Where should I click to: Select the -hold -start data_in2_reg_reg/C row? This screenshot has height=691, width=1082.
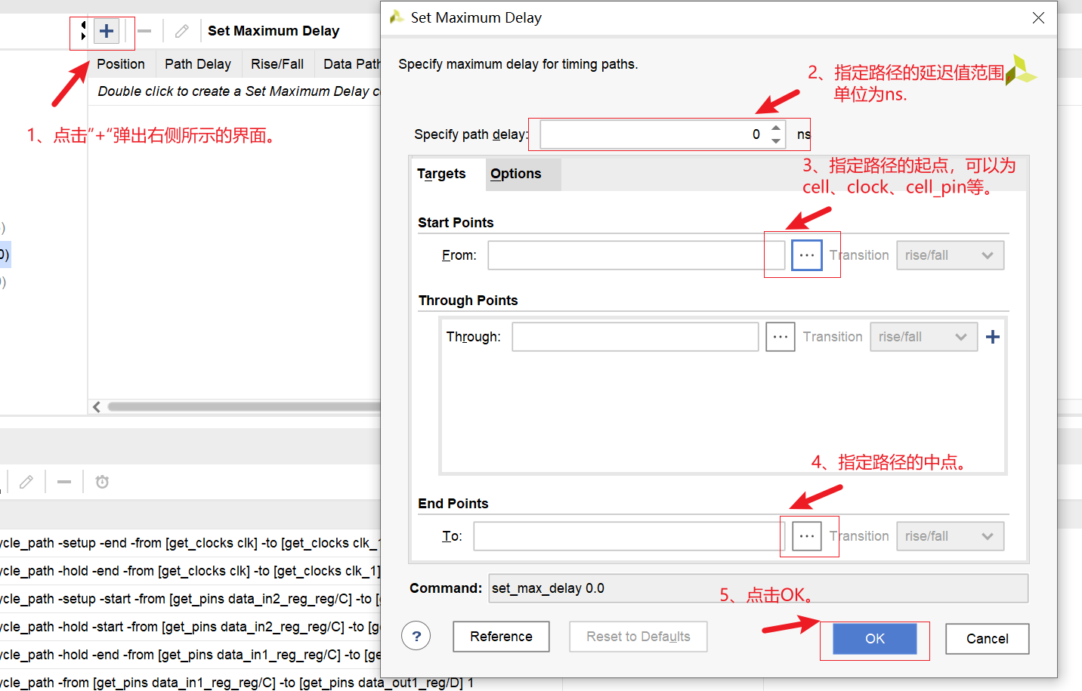[x=190, y=627]
